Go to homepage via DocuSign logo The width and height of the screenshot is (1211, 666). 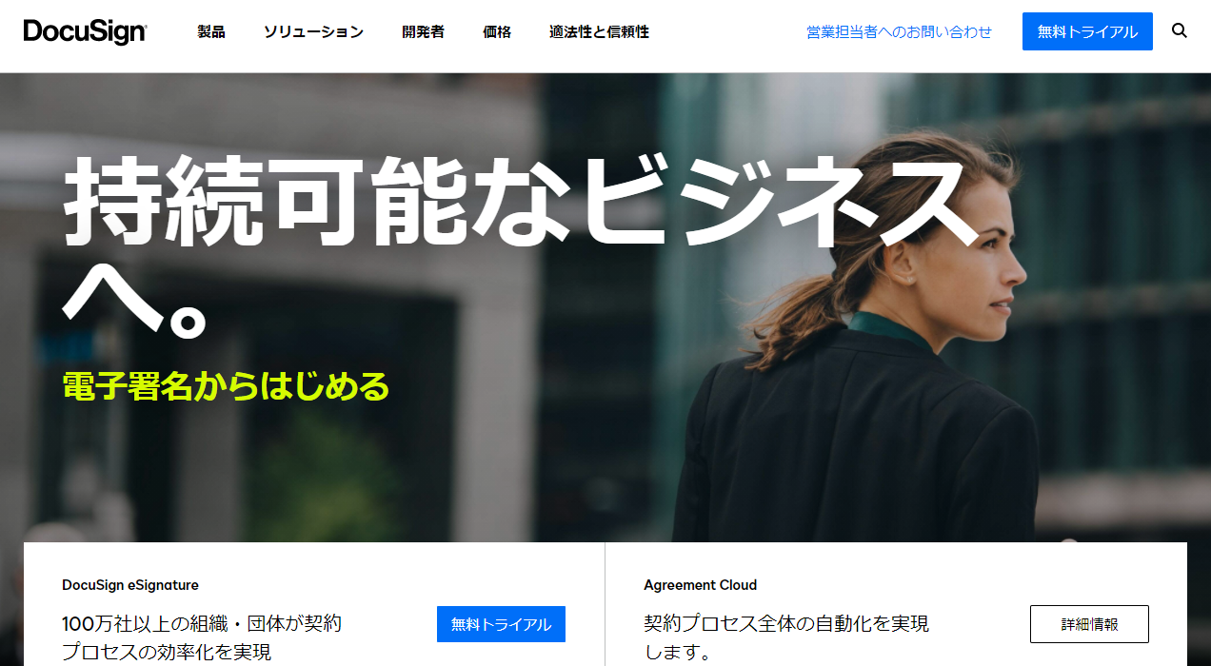(x=86, y=31)
